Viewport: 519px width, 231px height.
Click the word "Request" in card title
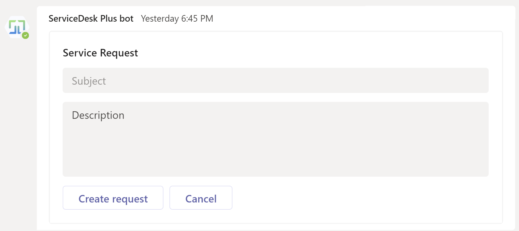point(119,53)
